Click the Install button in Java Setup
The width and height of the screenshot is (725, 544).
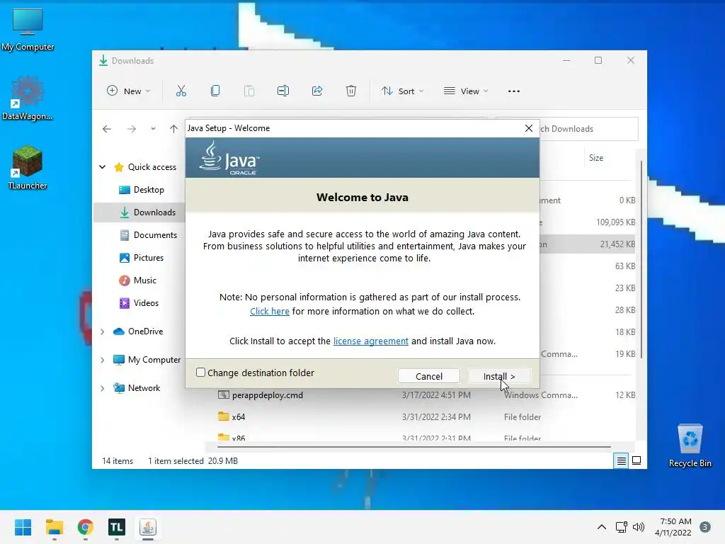pos(499,376)
